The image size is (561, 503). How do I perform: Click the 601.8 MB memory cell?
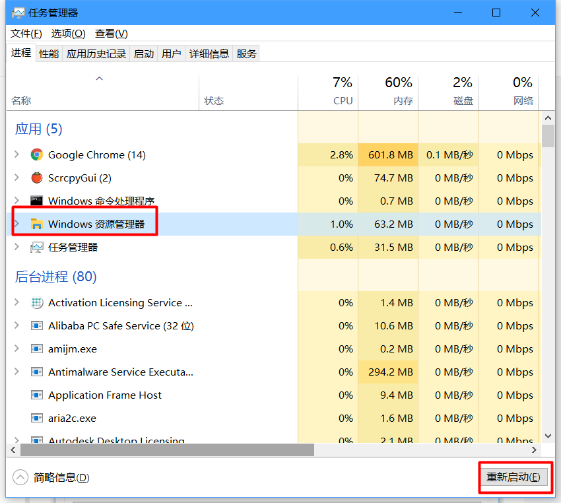click(388, 155)
